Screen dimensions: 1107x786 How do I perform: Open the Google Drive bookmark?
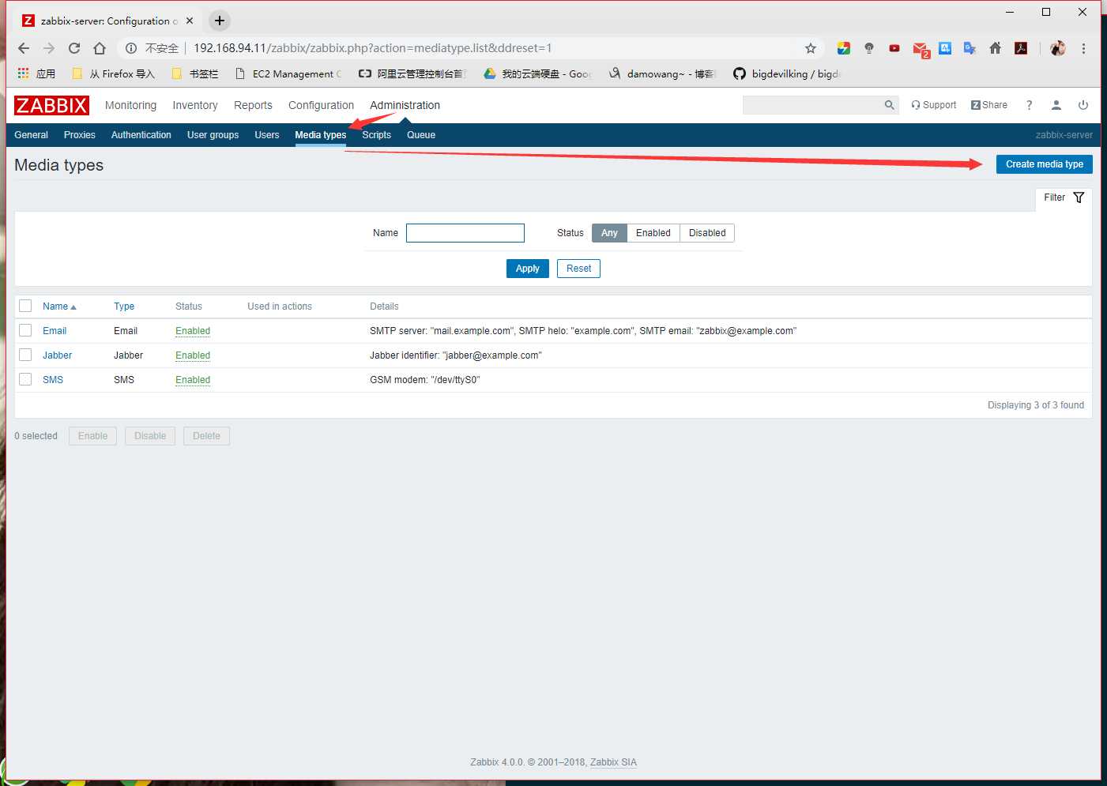[537, 73]
